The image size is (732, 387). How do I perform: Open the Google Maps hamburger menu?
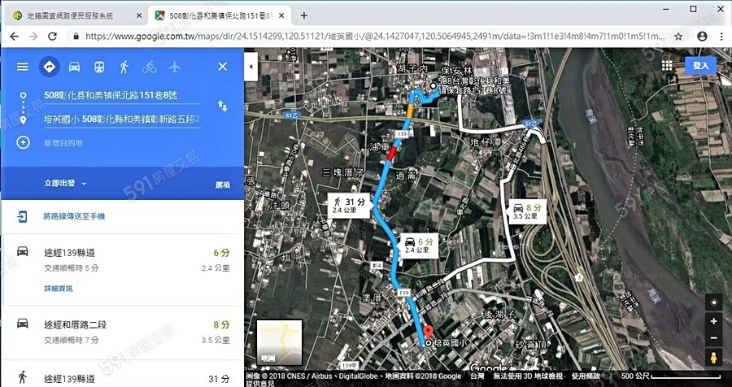pos(22,67)
